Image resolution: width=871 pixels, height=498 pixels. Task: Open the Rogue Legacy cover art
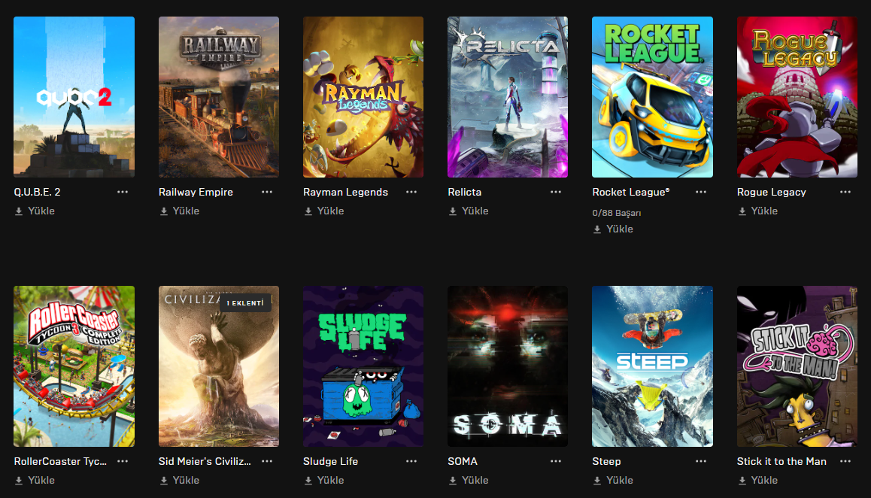pos(797,97)
